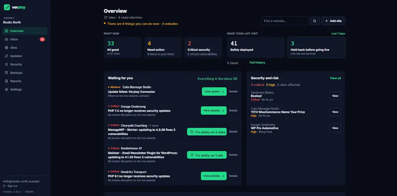Open Details for Garage Oosterweg PHP 7.4
Image resolution: width=397 pixels, height=196 pixels.
pyautogui.click(x=233, y=110)
